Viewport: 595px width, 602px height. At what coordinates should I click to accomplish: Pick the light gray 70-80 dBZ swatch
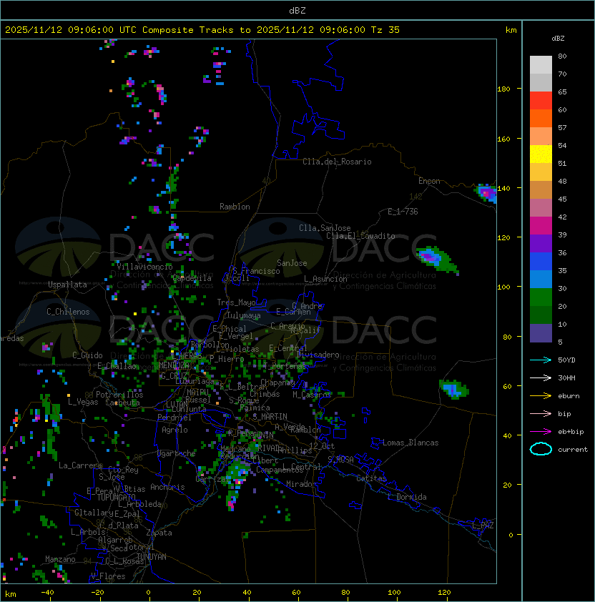coord(541,65)
